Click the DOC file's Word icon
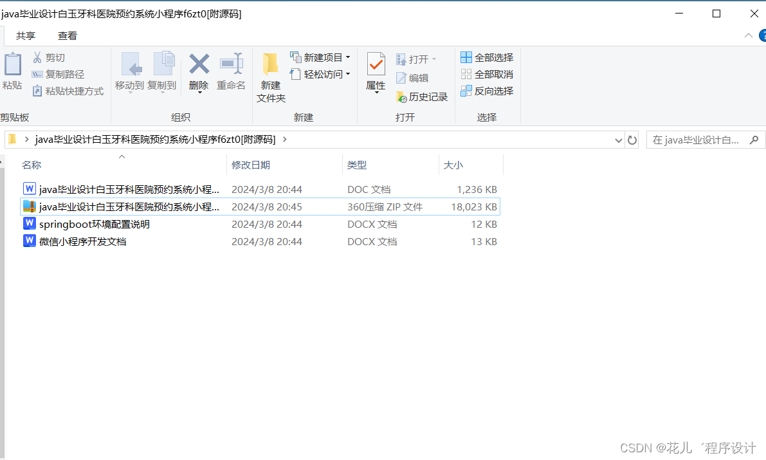 pyautogui.click(x=30, y=189)
